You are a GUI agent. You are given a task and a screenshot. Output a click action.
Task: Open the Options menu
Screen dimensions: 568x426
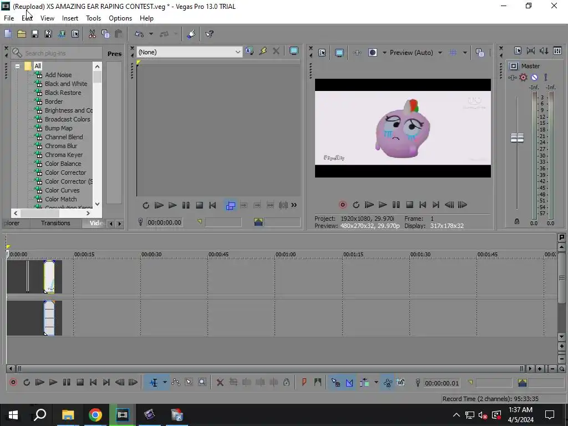point(120,18)
